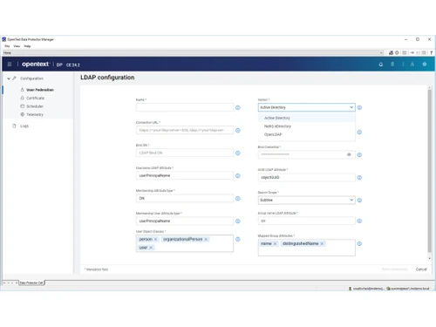Open the hamburger menu beside opentext logo

[10, 65]
